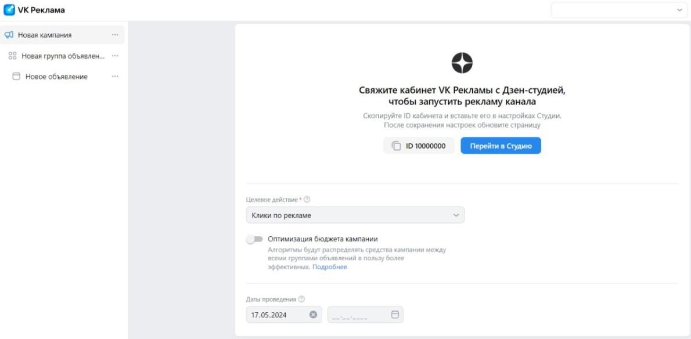Click the heading Свяжите кабинет VK Рекламы
The width and height of the screenshot is (691, 339).
click(x=462, y=96)
